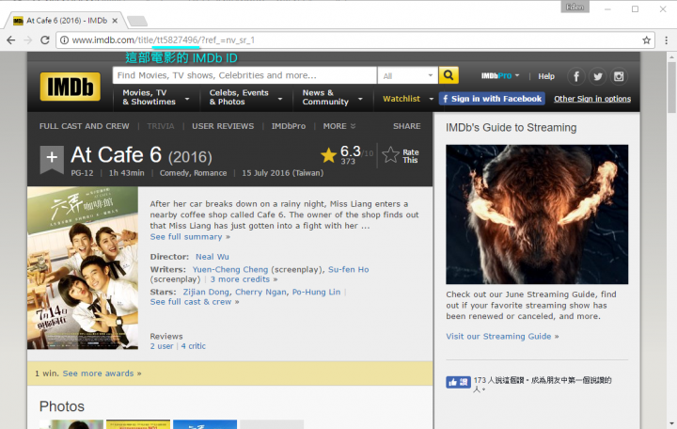Click the yellow rating star 6.3
The height and width of the screenshot is (429, 677).
click(x=328, y=155)
